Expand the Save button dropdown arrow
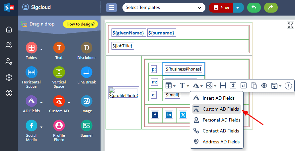The image size is (295, 151). coord(238,7)
